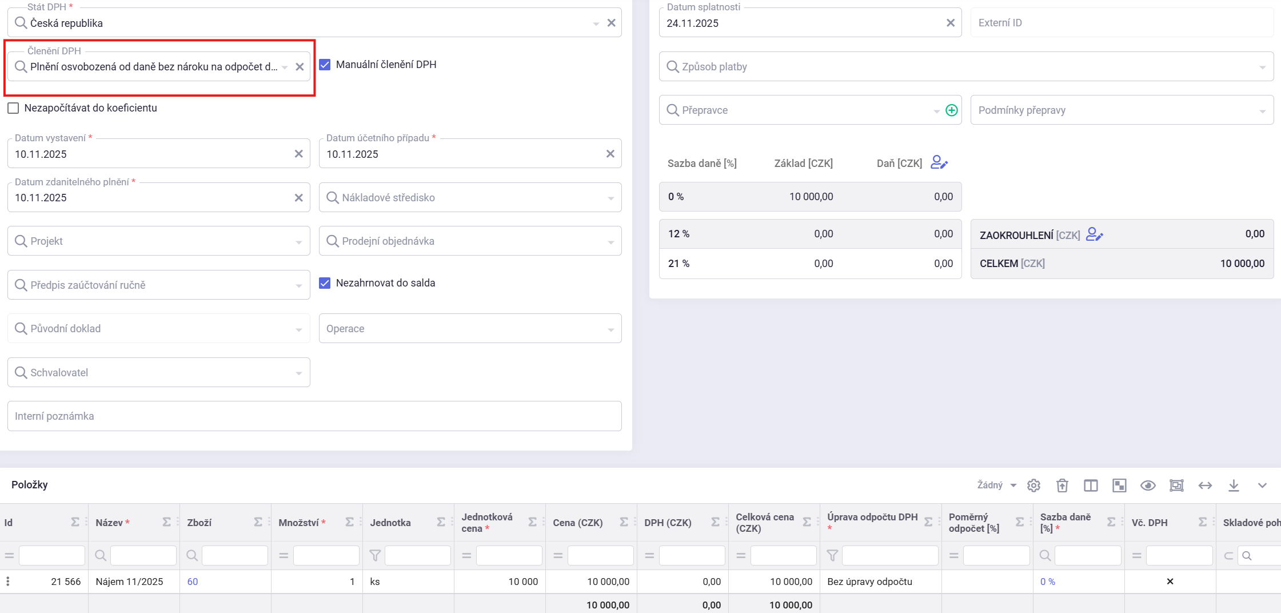
Task: Click the 0 % tax rate link
Action: point(1047,582)
